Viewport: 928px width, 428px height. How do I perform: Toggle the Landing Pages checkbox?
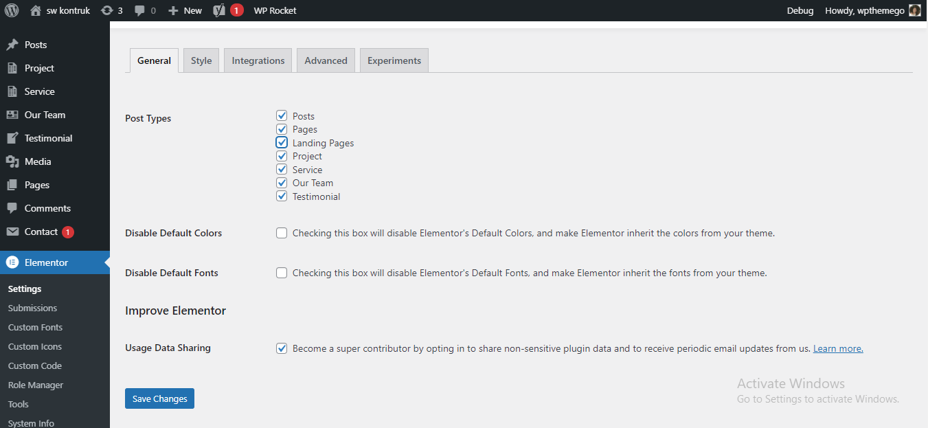[282, 143]
